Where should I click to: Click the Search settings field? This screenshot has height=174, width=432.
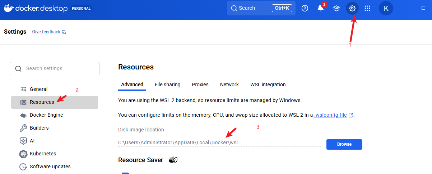point(59,68)
